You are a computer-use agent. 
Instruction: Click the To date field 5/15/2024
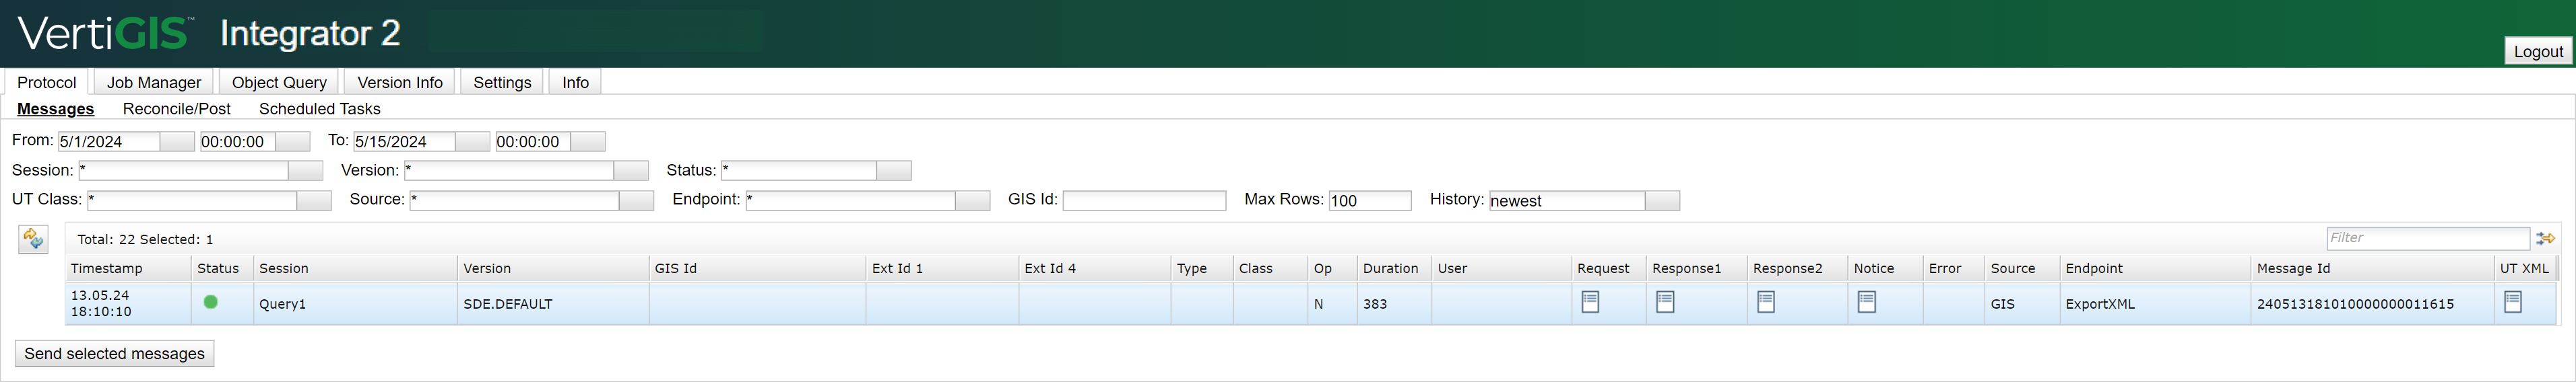tap(404, 142)
